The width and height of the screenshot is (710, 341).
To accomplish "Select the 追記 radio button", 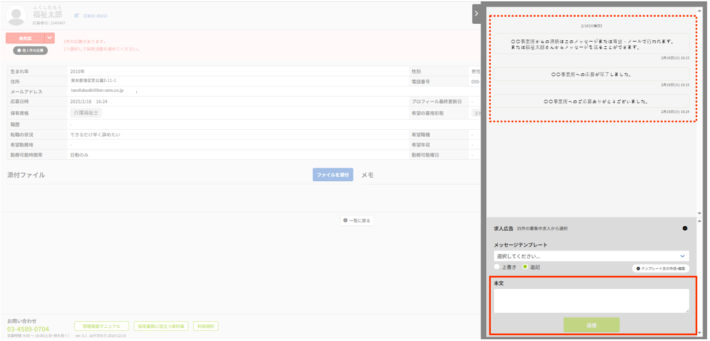I will [525, 267].
